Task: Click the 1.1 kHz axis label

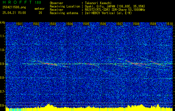Action: click(x=2, y=36)
